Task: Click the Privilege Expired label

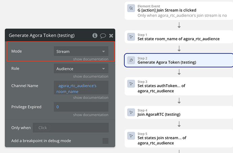Action: [26, 107]
